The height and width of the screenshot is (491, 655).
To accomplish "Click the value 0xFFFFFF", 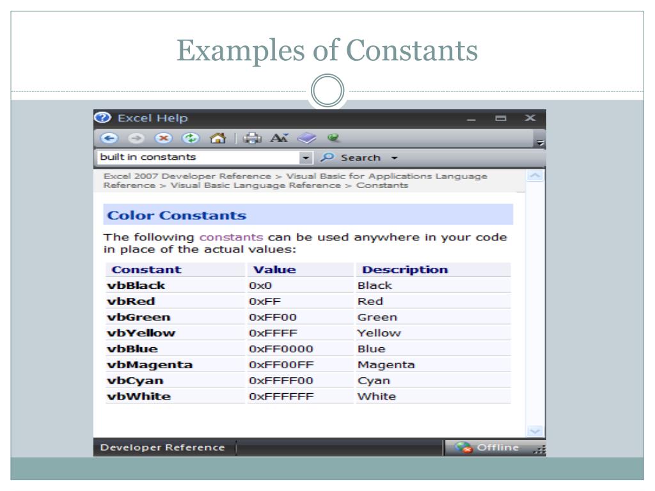I will [x=281, y=396].
